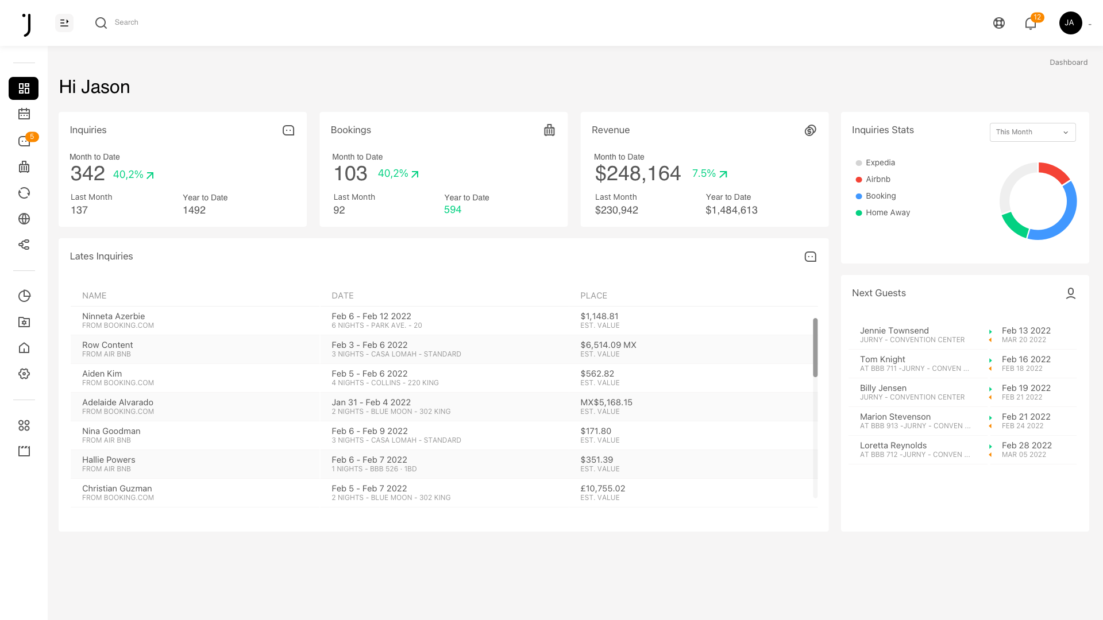
Task: Open the settings gear sidebar item
Action: point(24,374)
